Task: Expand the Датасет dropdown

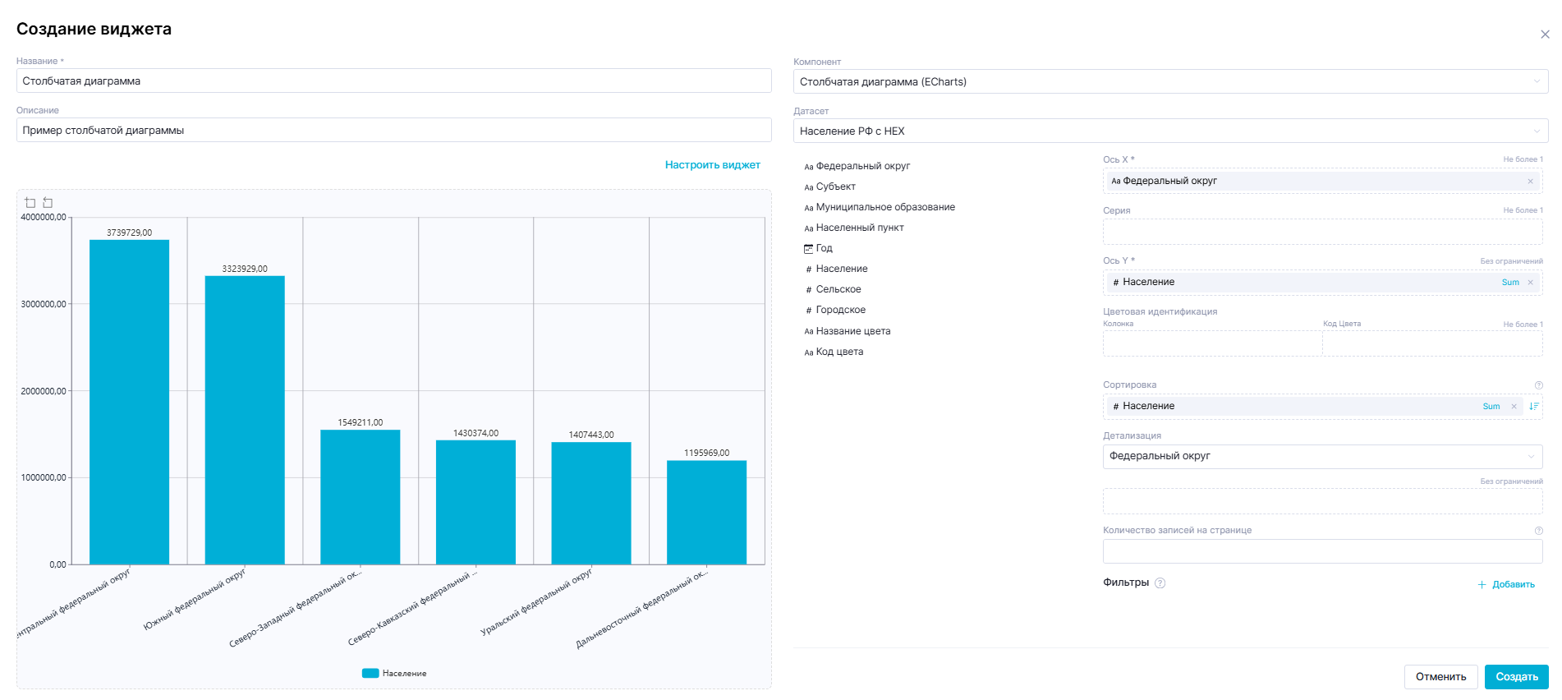Action: click(1170, 131)
